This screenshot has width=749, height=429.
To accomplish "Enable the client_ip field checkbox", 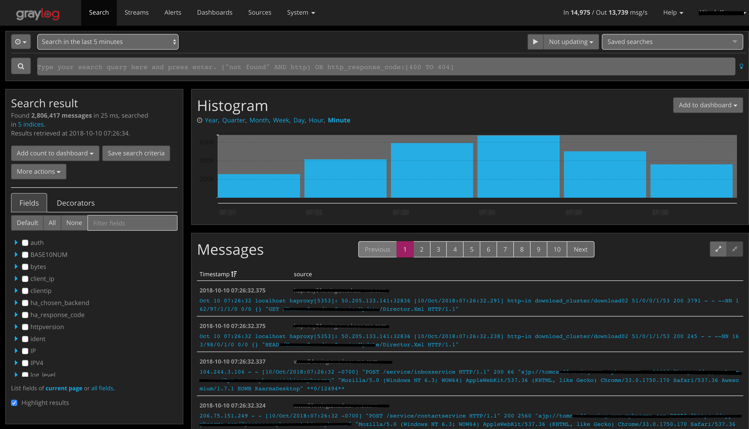I will tap(25, 279).
